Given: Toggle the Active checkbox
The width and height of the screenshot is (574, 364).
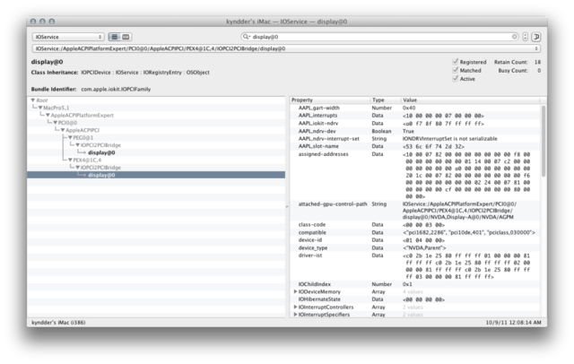Looking at the screenshot, I should 454,78.
